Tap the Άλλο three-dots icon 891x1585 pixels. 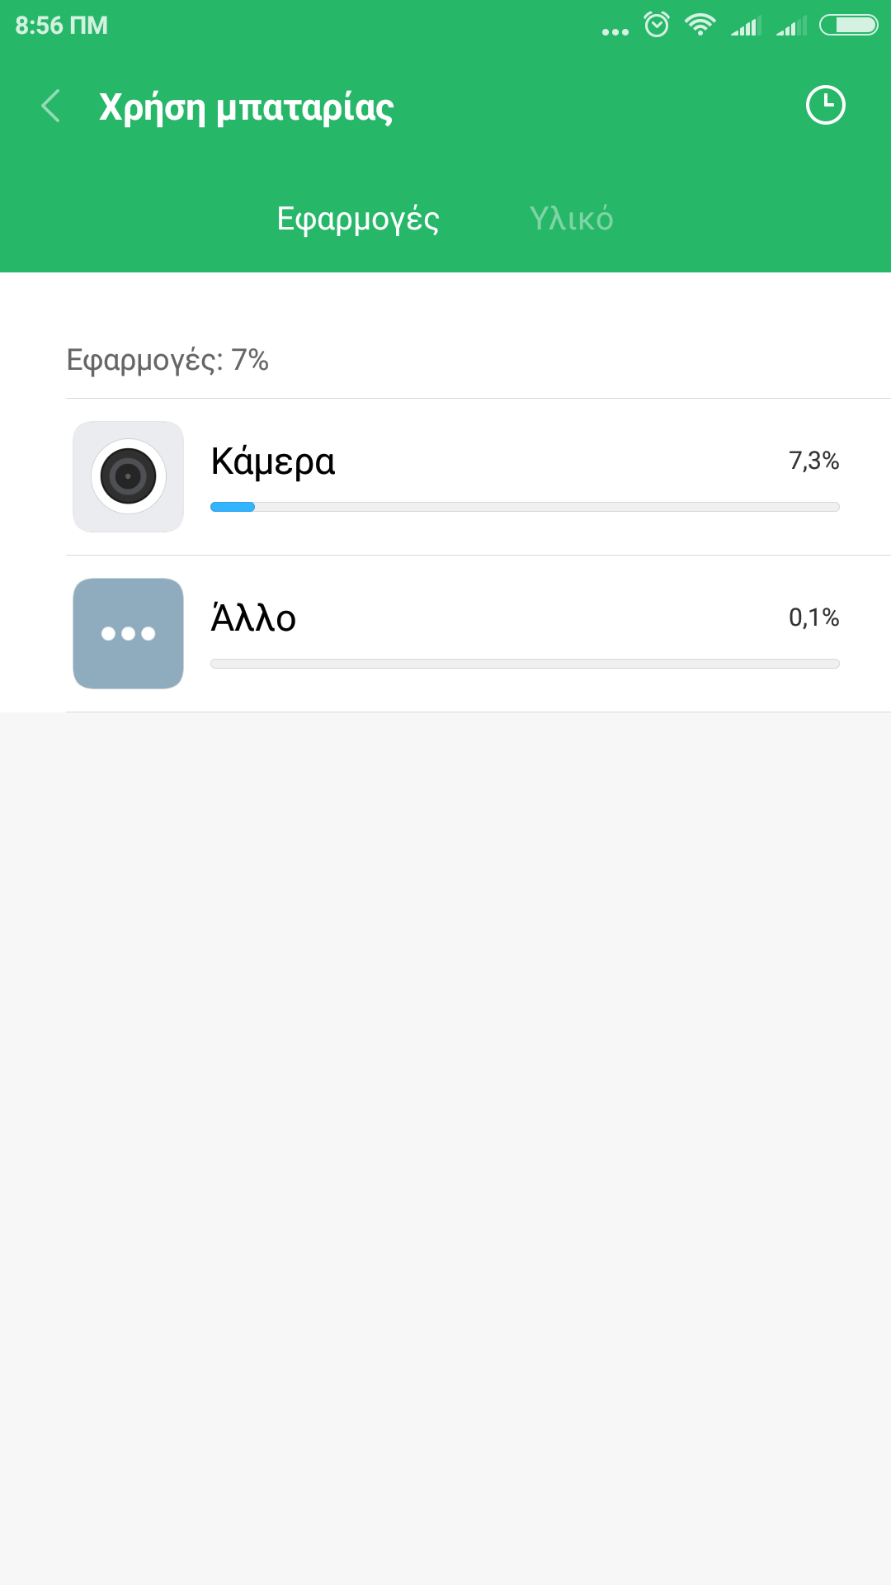coord(129,633)
